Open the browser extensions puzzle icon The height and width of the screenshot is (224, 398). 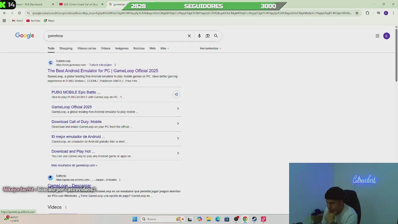tap(367, 13)
